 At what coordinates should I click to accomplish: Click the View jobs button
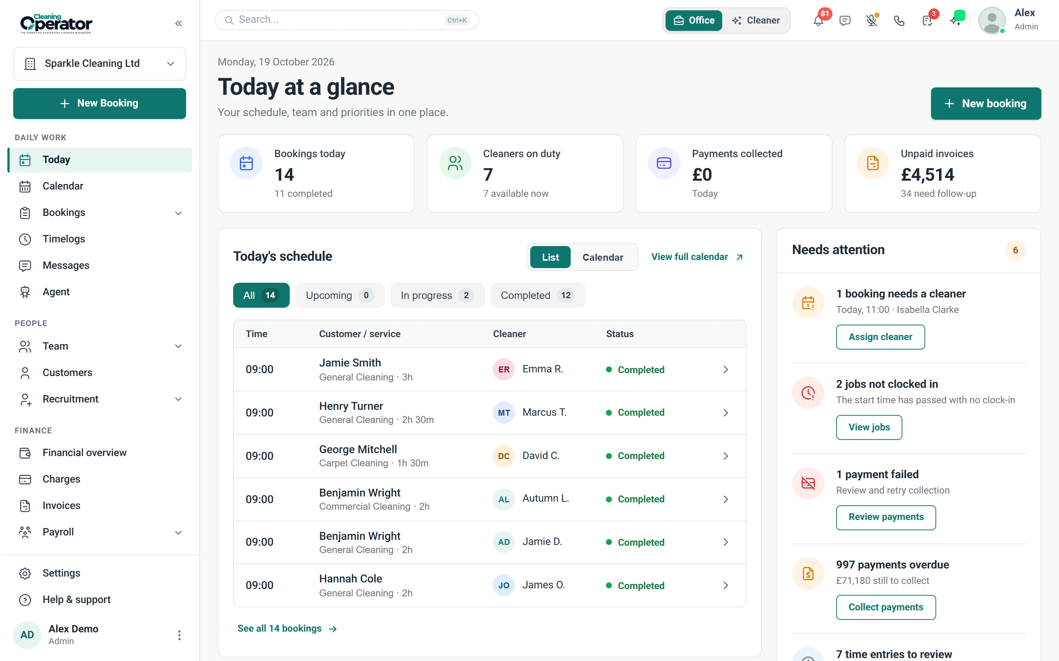[869, 427]
